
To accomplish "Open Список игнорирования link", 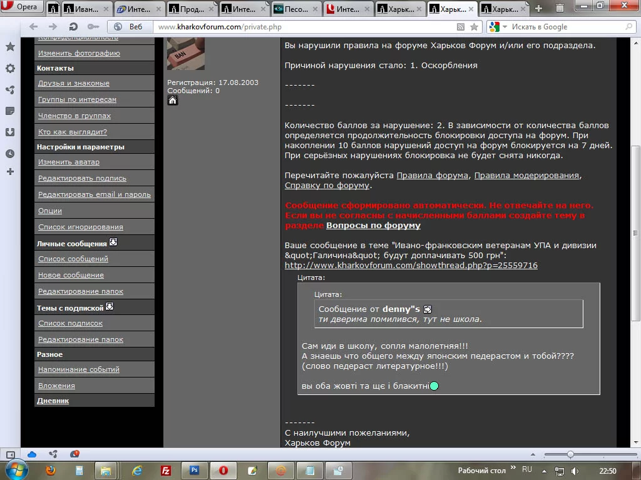I will coord(81,227).
